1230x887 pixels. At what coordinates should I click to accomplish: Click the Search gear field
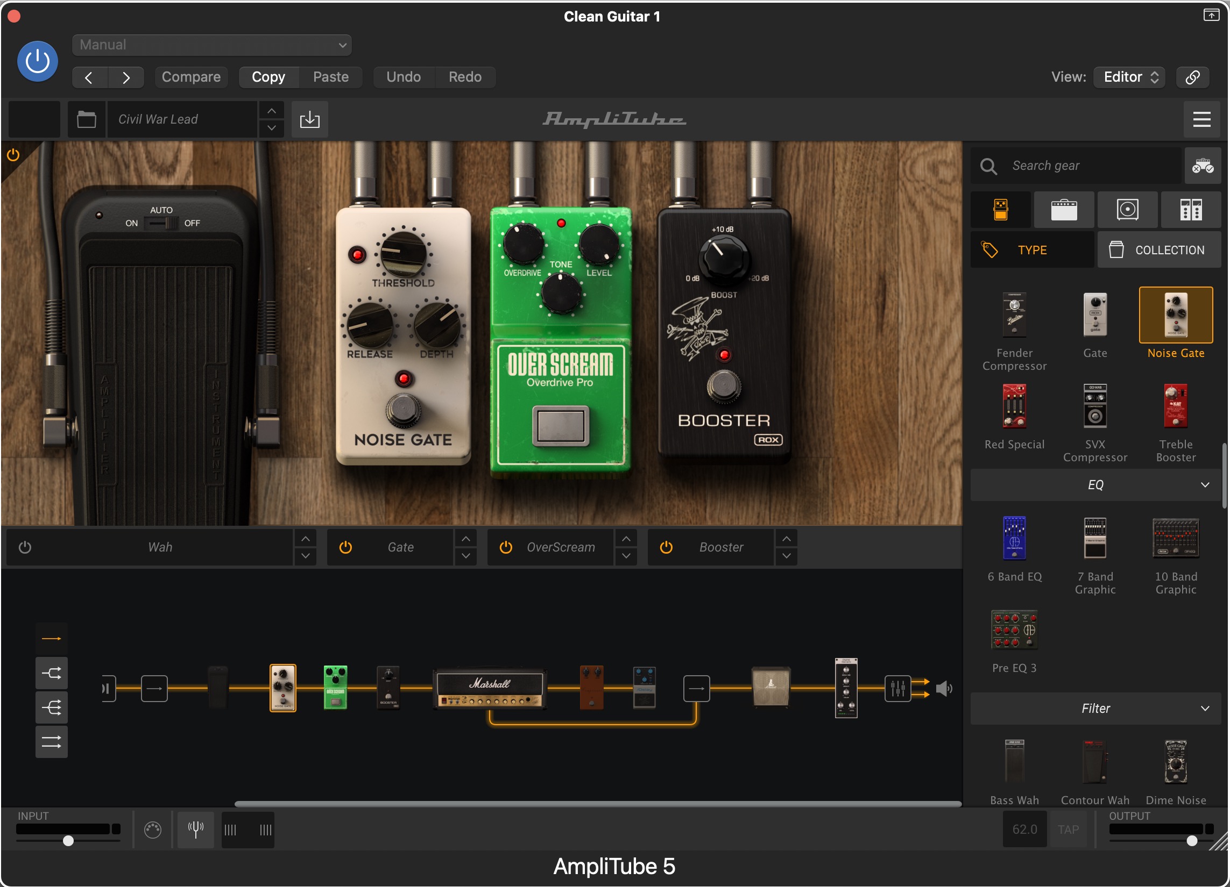point(1076,166)
